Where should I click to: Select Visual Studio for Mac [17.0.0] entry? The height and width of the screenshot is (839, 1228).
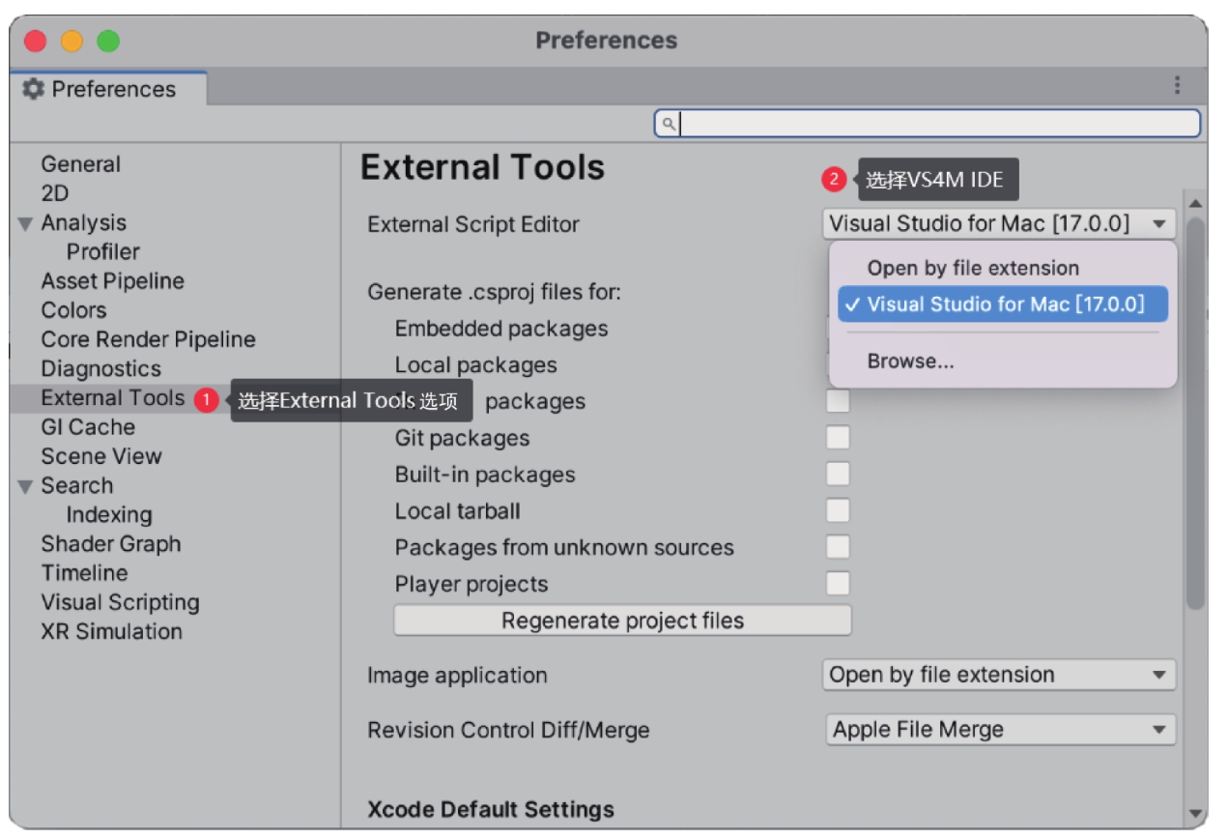coord(1003,304)
